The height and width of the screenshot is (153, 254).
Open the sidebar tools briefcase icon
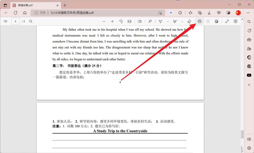(249, 40)
